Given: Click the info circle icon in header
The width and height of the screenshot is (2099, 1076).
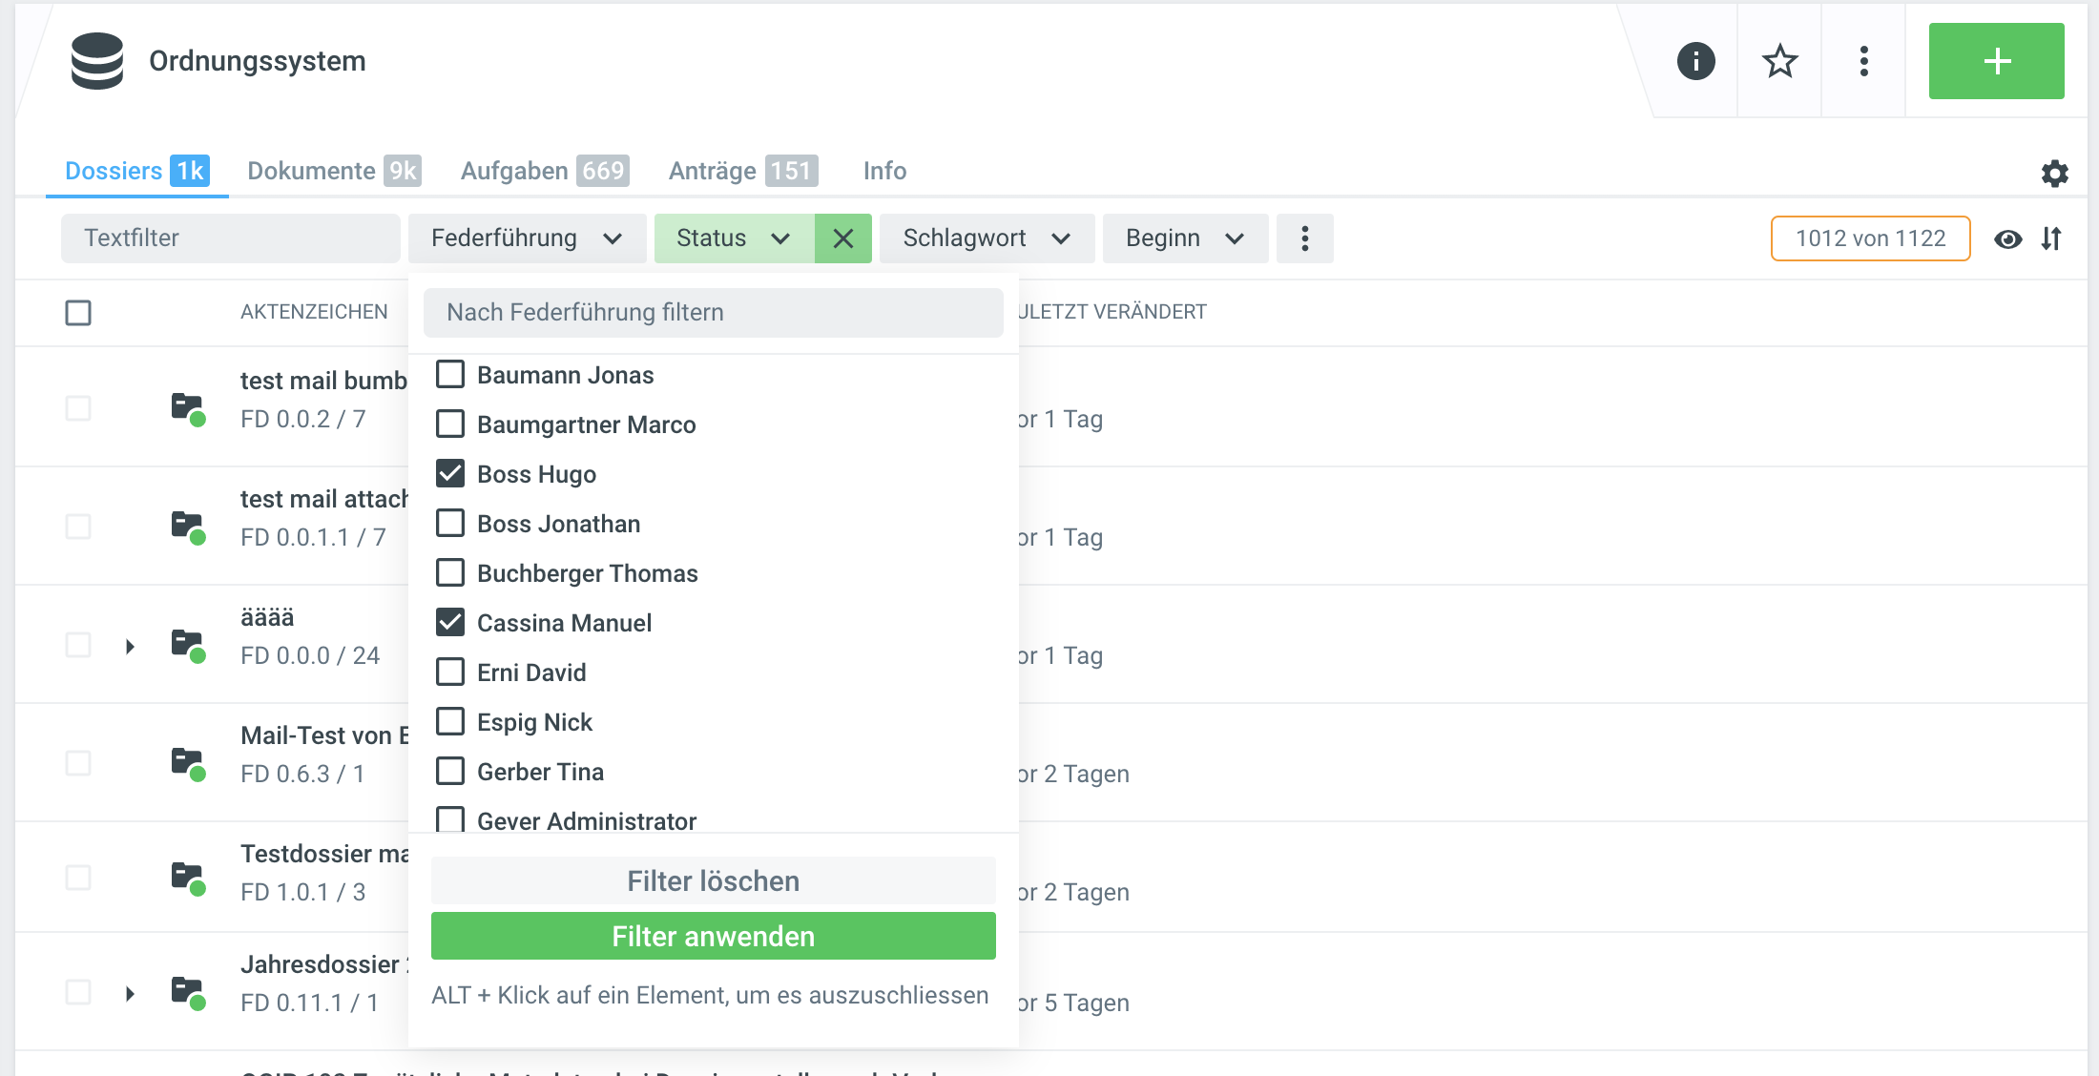Looking at the screenshot, I should 1695,61.
